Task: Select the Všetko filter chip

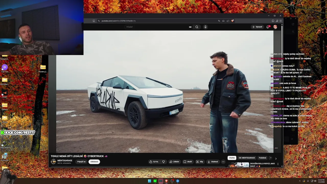Action: click(232, 158)
